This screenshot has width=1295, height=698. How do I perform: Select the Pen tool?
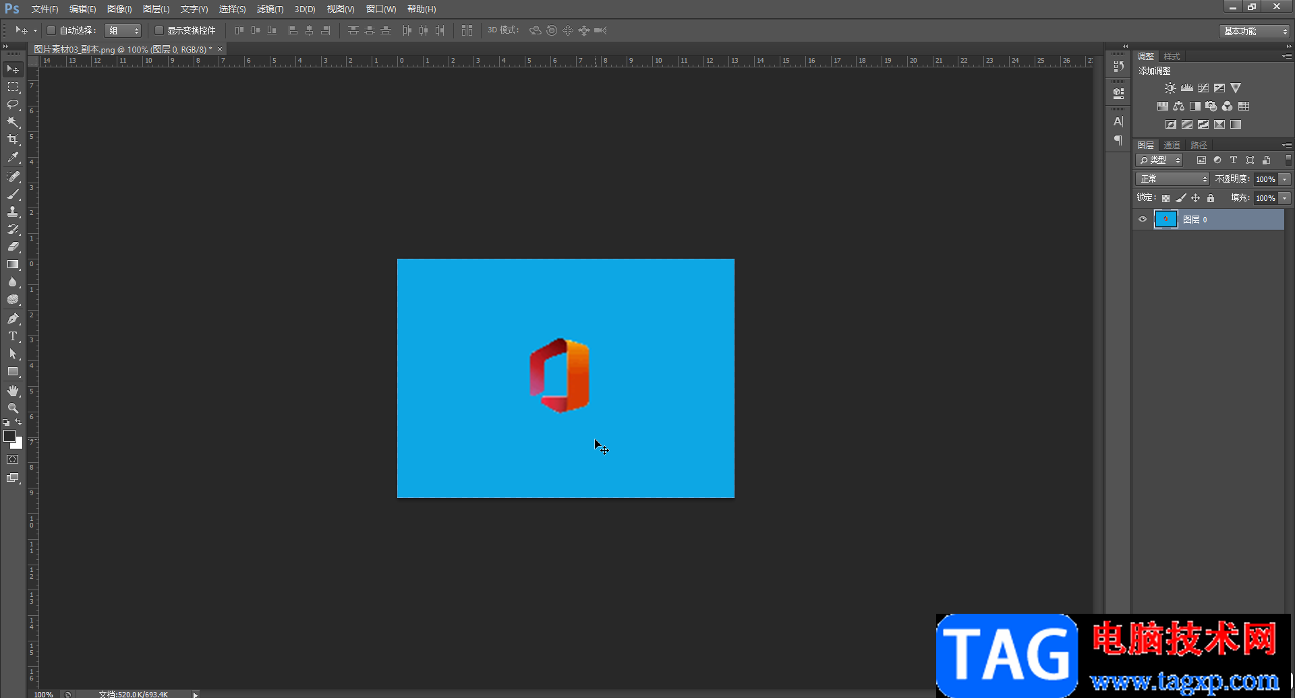click(13, 319)
